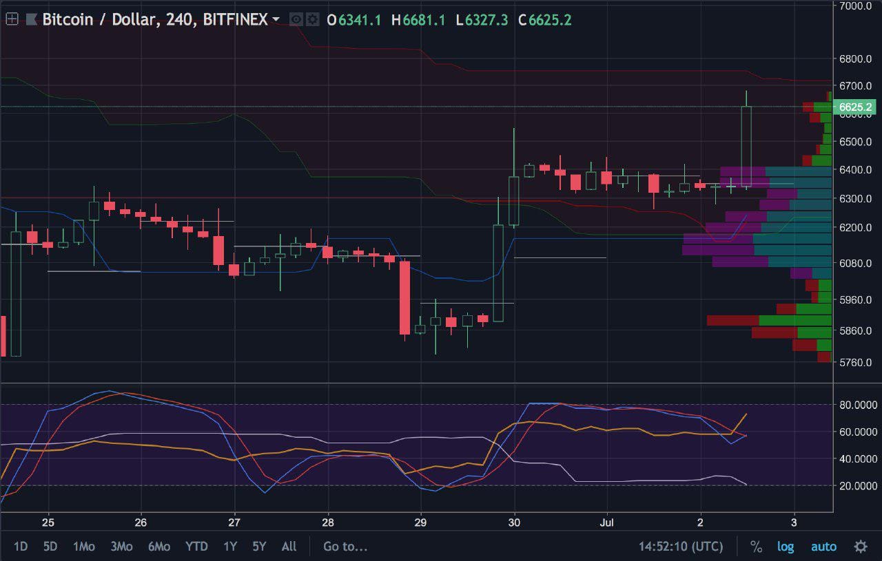Click the crosshair box icon at top left
The image size is (882, 561).
[12, 20]
